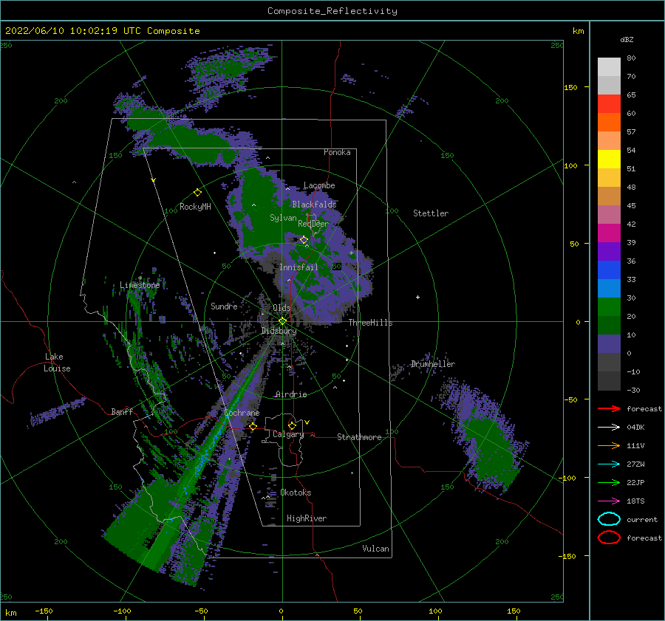The width and height of the screenshot is (665, 621).
Task: Click the current legend label text
Action: 642,519
